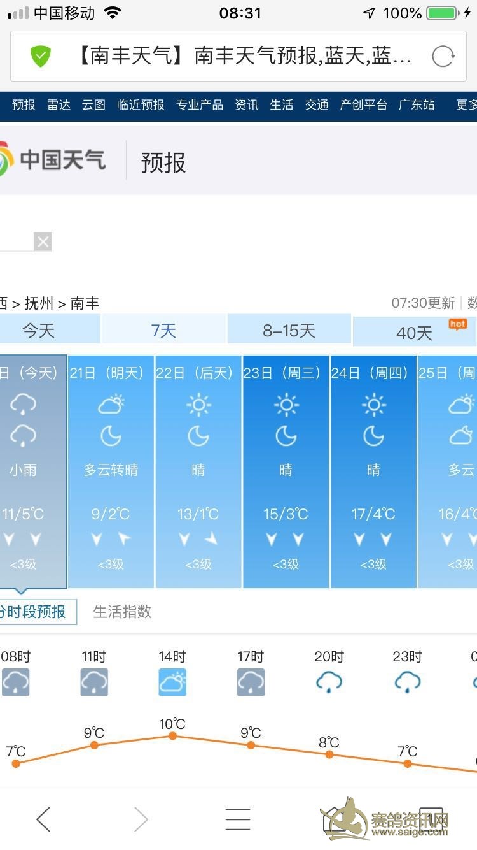Tap the moon icon for 23日
Image resolution: width=477 pixels, height=850 pixels.
click(286, 436)
